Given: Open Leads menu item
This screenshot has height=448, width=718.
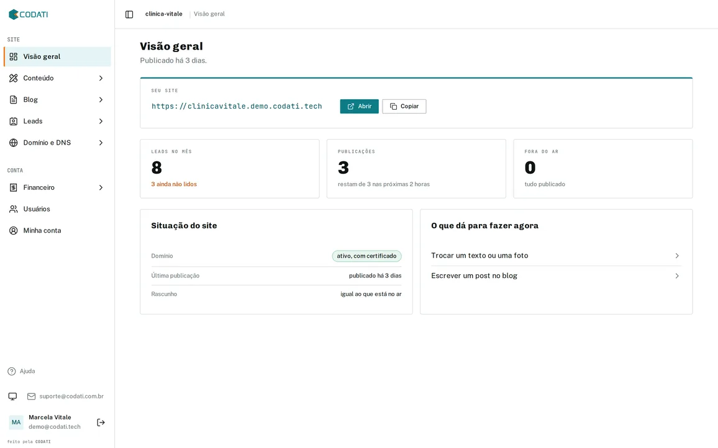Looking at the screenshot, I should [x=57, y=121].
